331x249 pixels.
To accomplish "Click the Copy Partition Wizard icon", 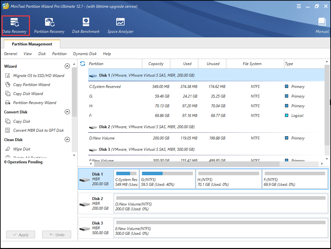I will click(x=8, y=85).
